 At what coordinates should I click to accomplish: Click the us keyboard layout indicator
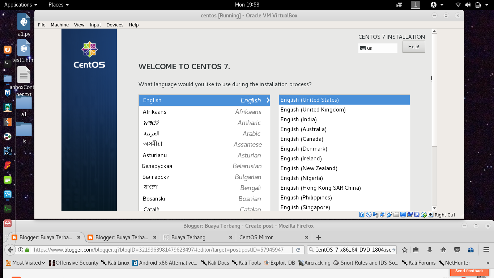[x=378, y=48]
